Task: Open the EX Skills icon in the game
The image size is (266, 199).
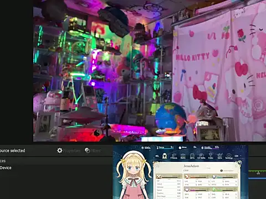Action: coord(201,156)
